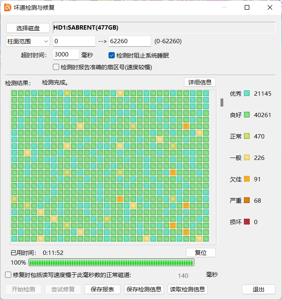This screenshot has height=300, width=282.
Task: Click the 退出 button
Action: point(259,289)
